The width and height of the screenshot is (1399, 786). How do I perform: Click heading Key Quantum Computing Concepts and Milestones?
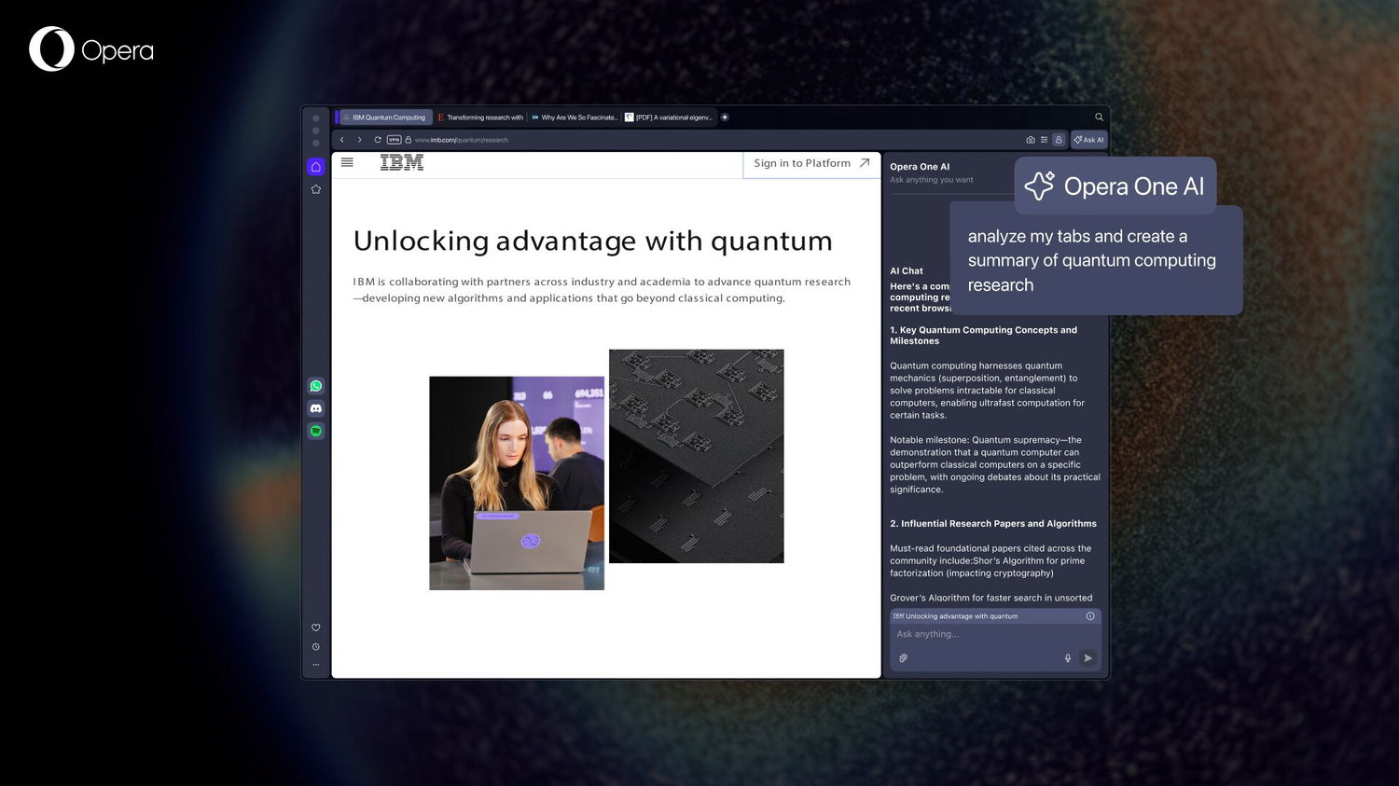983,336
